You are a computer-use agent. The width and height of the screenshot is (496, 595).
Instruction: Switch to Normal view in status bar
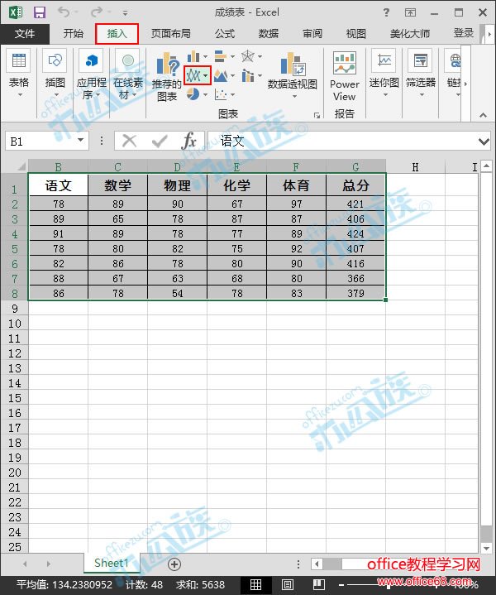[x=255, y=585]
